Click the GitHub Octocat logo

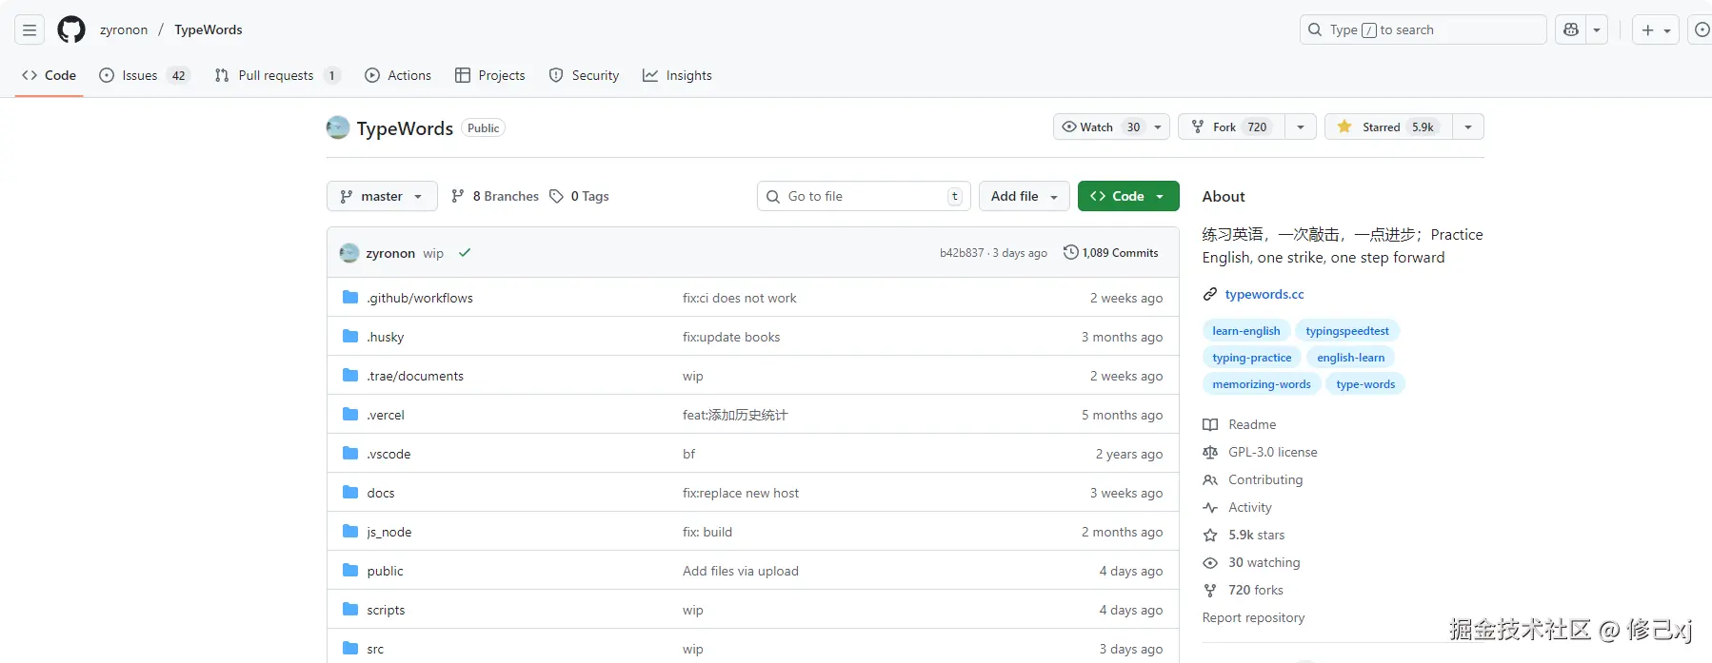71,29
